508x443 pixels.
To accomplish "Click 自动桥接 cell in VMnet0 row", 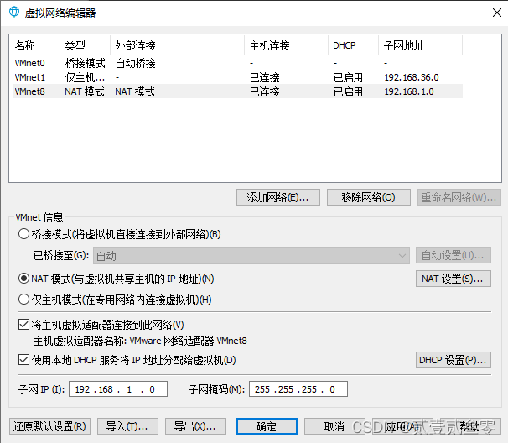I will tap(136, 63).
